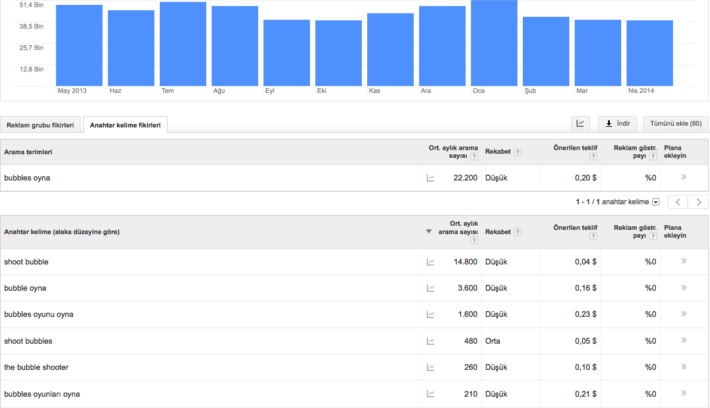Sort by Anahtar kelime column header
The height and width of the screenshot is (408, 710).
(x=62, y=232)
